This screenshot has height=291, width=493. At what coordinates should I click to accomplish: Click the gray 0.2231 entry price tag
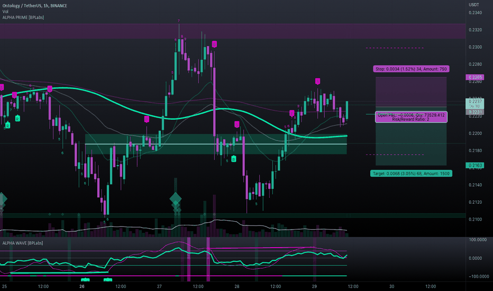[x=475, y=112]
